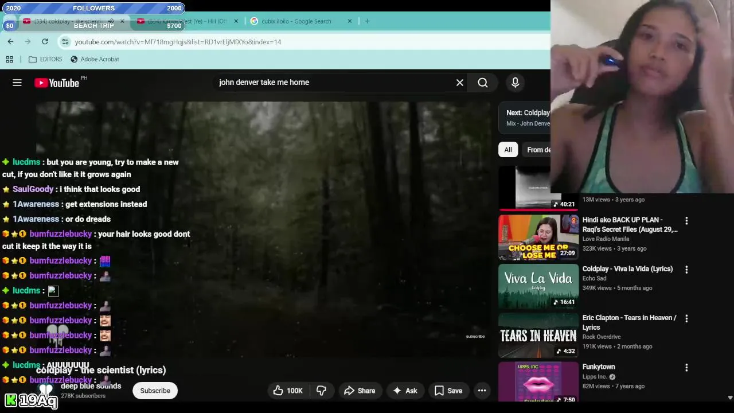Visit the Lipps Inc. channel
The image size is (734, 413).
coord(595,377)
